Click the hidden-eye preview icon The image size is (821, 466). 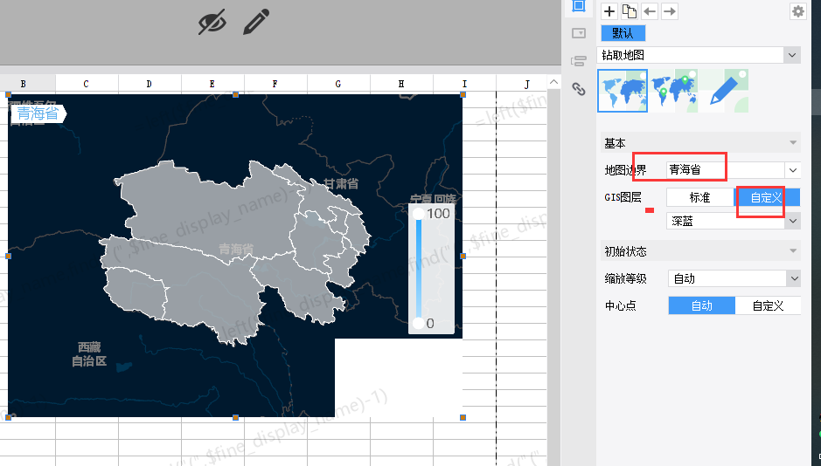(212, 22)
